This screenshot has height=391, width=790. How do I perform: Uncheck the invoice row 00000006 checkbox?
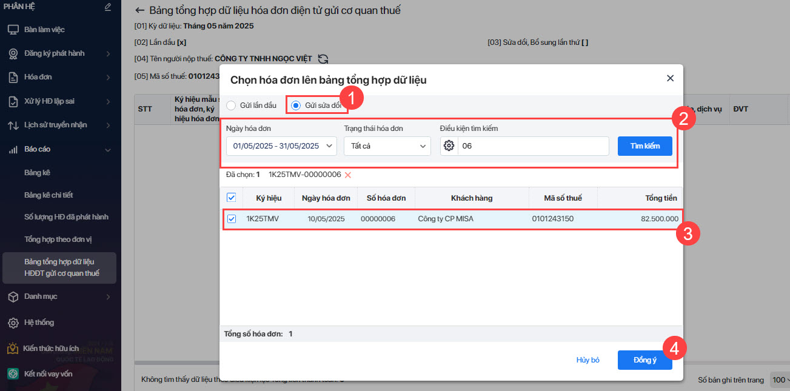(x=232, y=219)
